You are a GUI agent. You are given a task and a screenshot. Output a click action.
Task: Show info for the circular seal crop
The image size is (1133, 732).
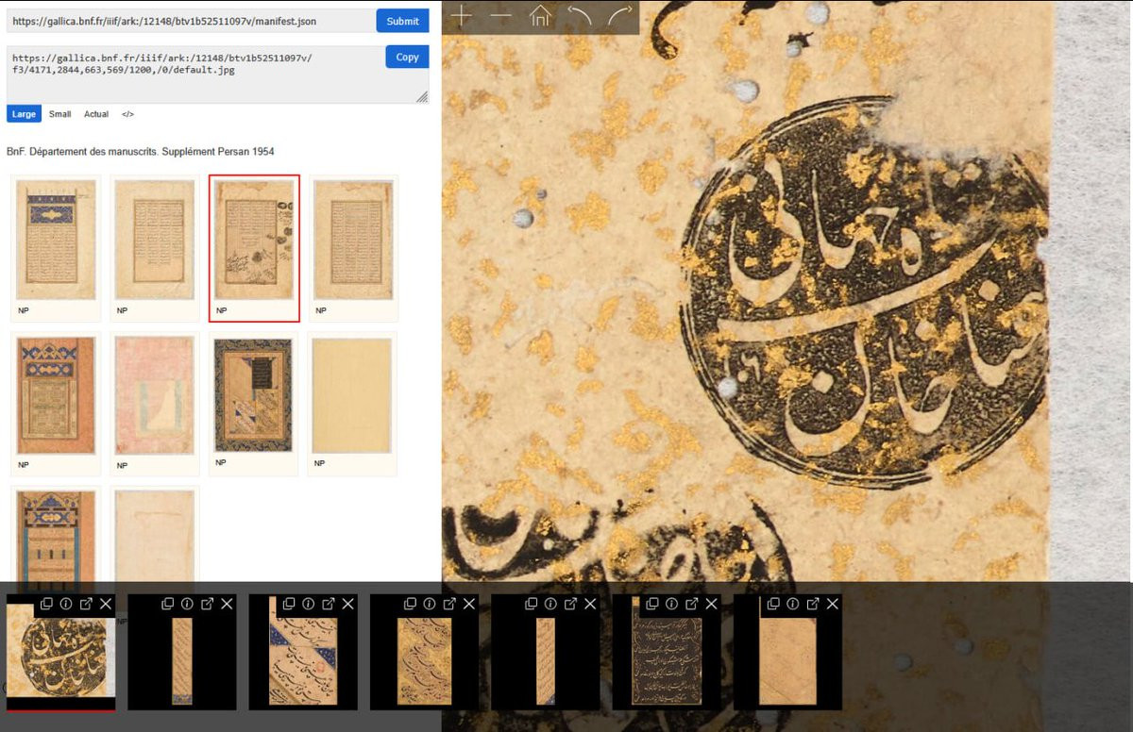(x=66, y=604)
